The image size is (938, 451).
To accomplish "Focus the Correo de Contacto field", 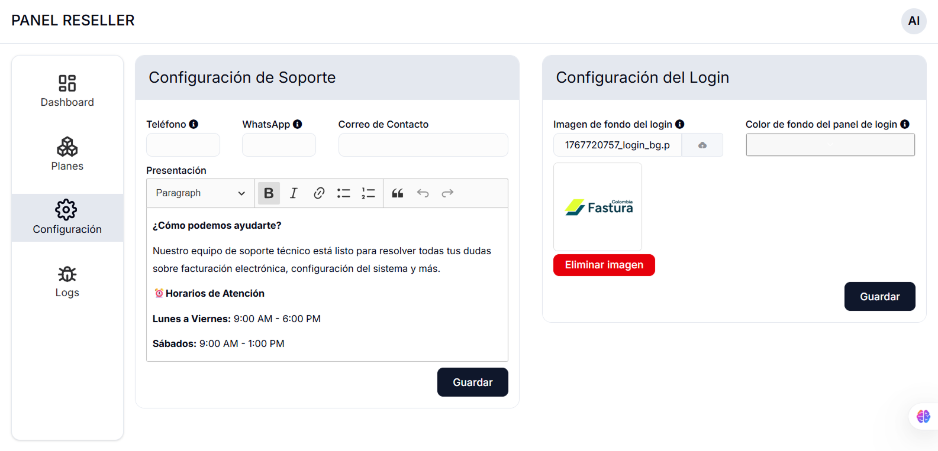I will click(x=423, y=145).
